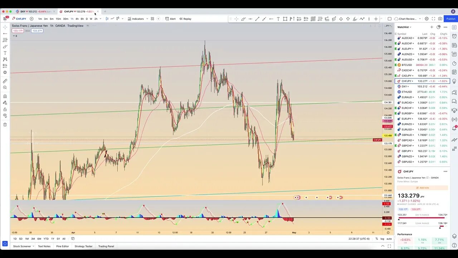Add symbol to watchlist plus icon
The height and width of the screenshot is (258, 458).
click(432, 27)
